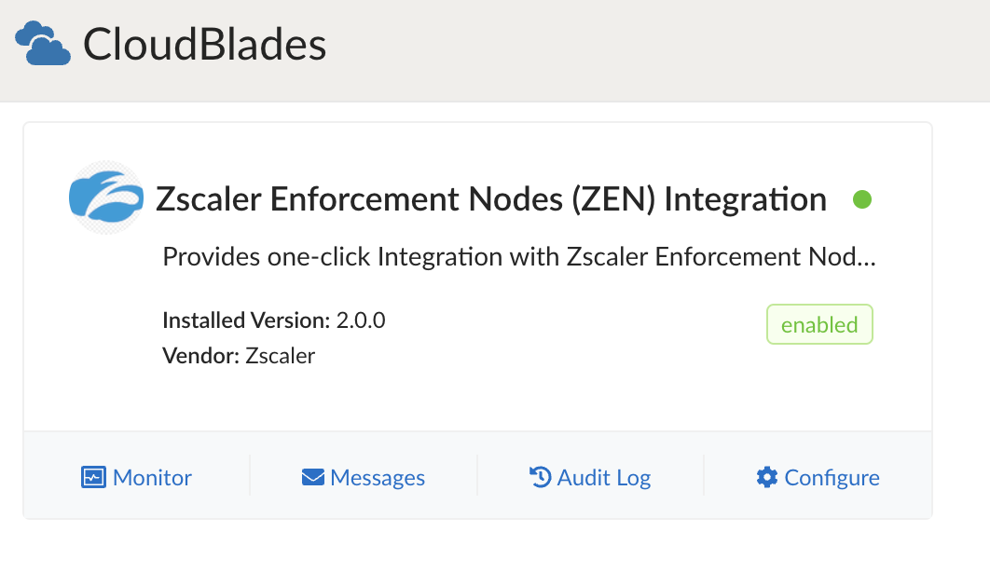The height and width of the screenshot is (572, 990).
Task: Click the Monitor chart icon
Action: tap(93, 478)
